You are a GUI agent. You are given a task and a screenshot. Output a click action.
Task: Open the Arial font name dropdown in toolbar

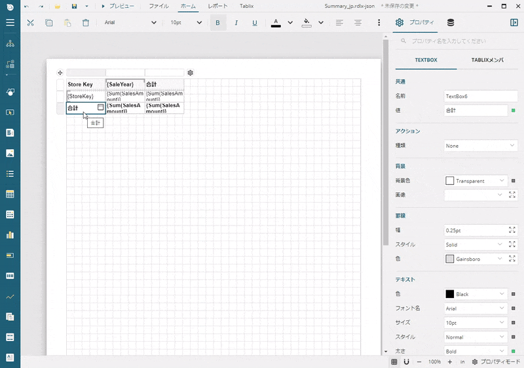131,22
